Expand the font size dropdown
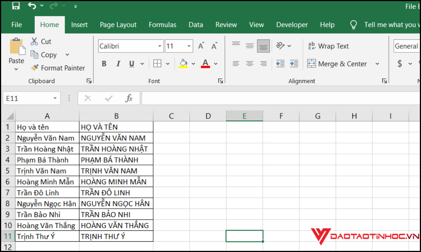The width and height of the screenshot is (421, 252). pos(189,46)
